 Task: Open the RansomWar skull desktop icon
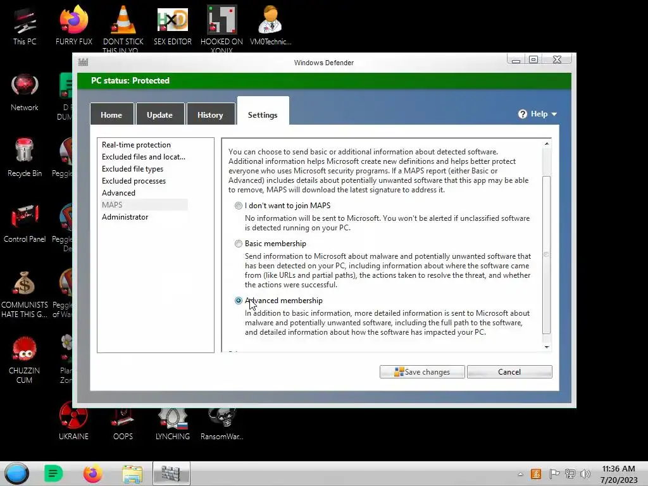click(222, 425)
